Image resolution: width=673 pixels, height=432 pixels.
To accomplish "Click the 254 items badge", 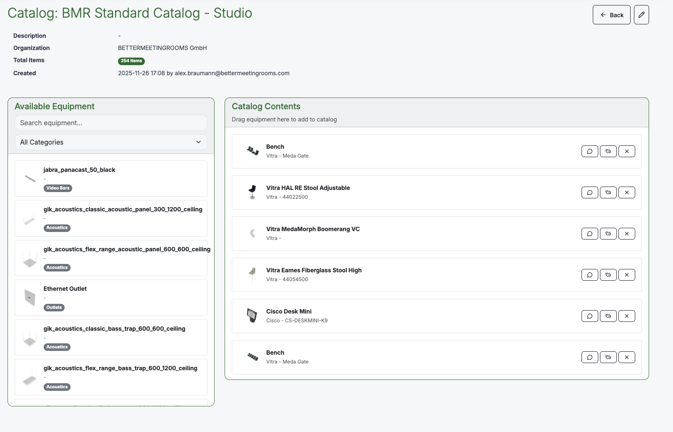I will coord(131,61).
